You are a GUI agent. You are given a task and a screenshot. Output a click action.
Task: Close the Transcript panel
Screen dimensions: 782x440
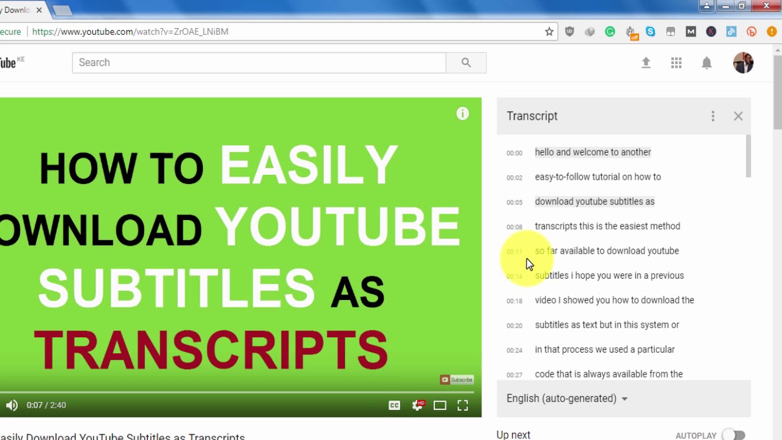point(738,116)
